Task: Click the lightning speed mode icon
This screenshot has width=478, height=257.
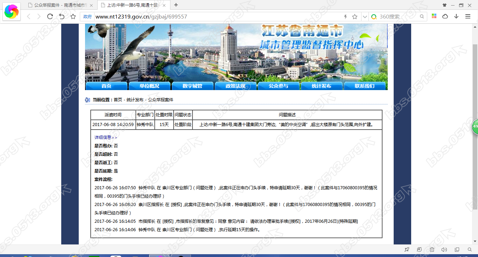Action: [x=346, y=16]
